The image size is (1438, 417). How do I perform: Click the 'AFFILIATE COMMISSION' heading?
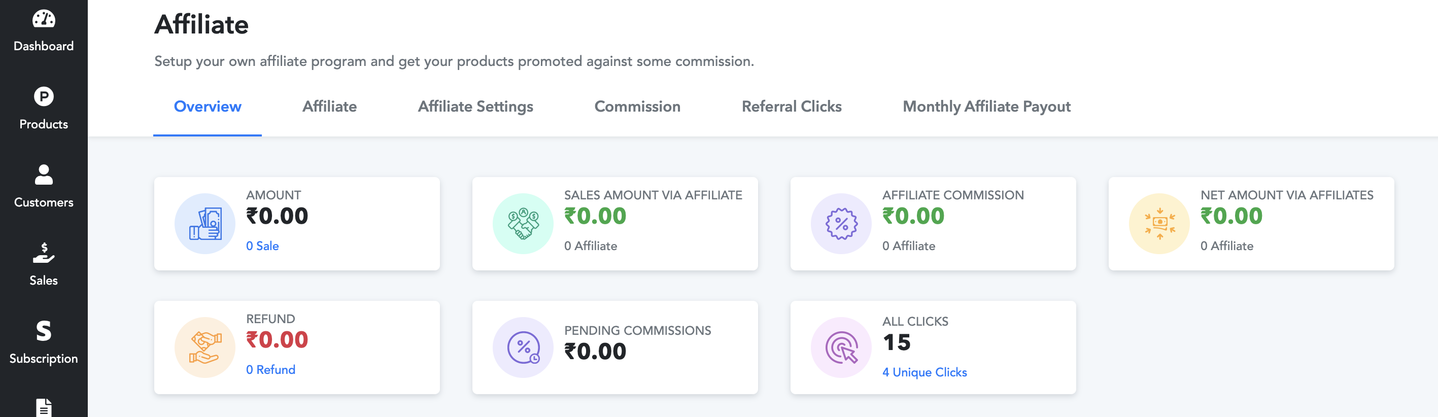click(953, 195)
